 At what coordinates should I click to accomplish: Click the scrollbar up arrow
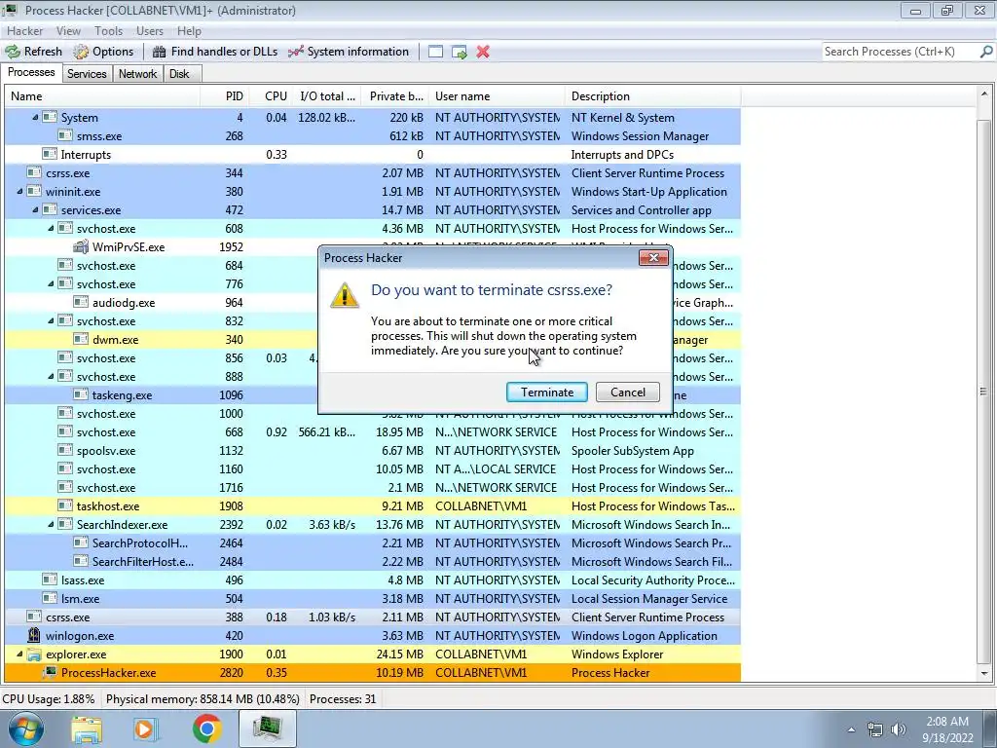(984, 94)
